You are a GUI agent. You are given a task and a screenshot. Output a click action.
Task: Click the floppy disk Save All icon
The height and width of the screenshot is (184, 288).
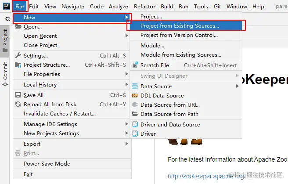18,95
